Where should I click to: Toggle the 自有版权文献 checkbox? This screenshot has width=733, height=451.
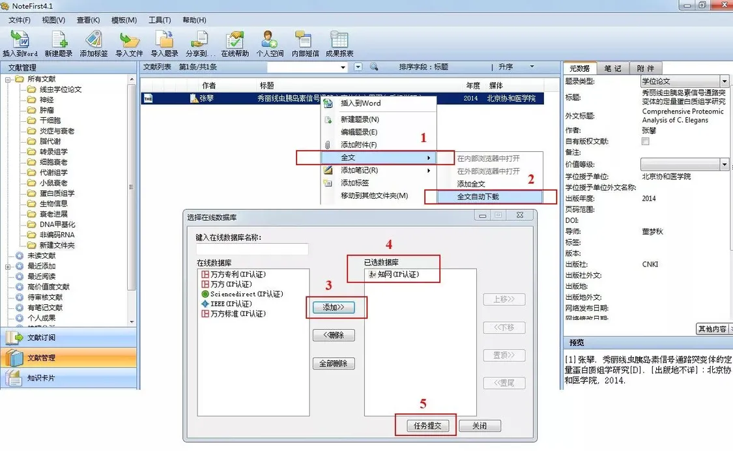[x=646, y=141]
